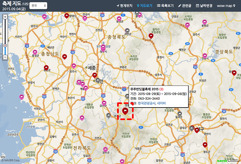Open 관련글 related posts
Viewport: 241px width, 164px height.
[x=185, y=6]
